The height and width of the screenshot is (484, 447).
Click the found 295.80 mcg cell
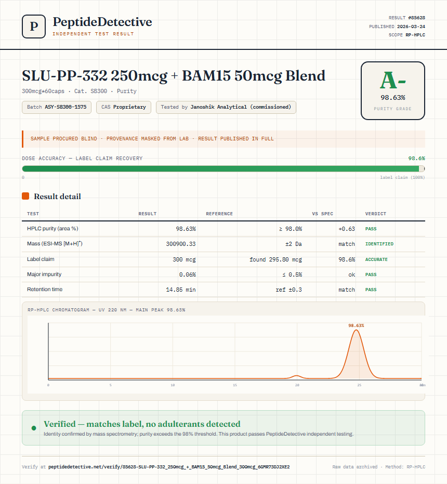click(275, 259)
